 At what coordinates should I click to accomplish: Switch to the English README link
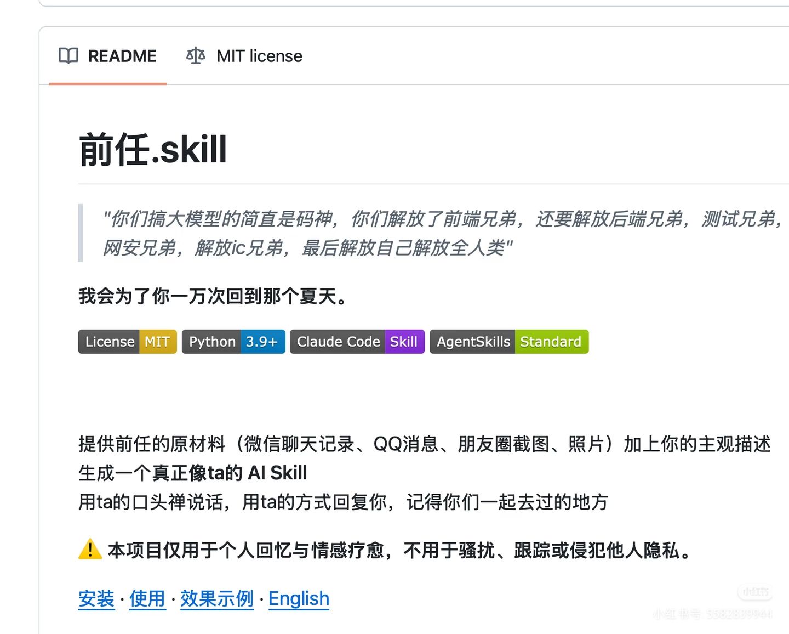tap(299, 599)
